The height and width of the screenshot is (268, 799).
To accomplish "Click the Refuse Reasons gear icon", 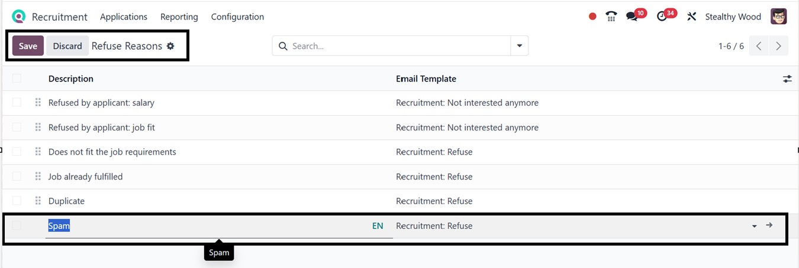I will click(170, 46).
